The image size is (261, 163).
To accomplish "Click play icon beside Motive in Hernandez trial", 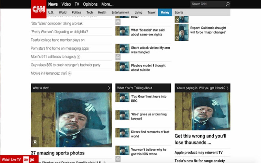I will pyautogui.click(x=70, y=73).
